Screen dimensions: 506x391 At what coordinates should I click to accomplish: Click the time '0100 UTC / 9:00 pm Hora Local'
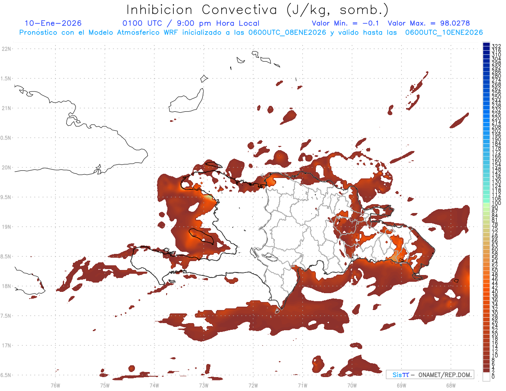[191, 23]
